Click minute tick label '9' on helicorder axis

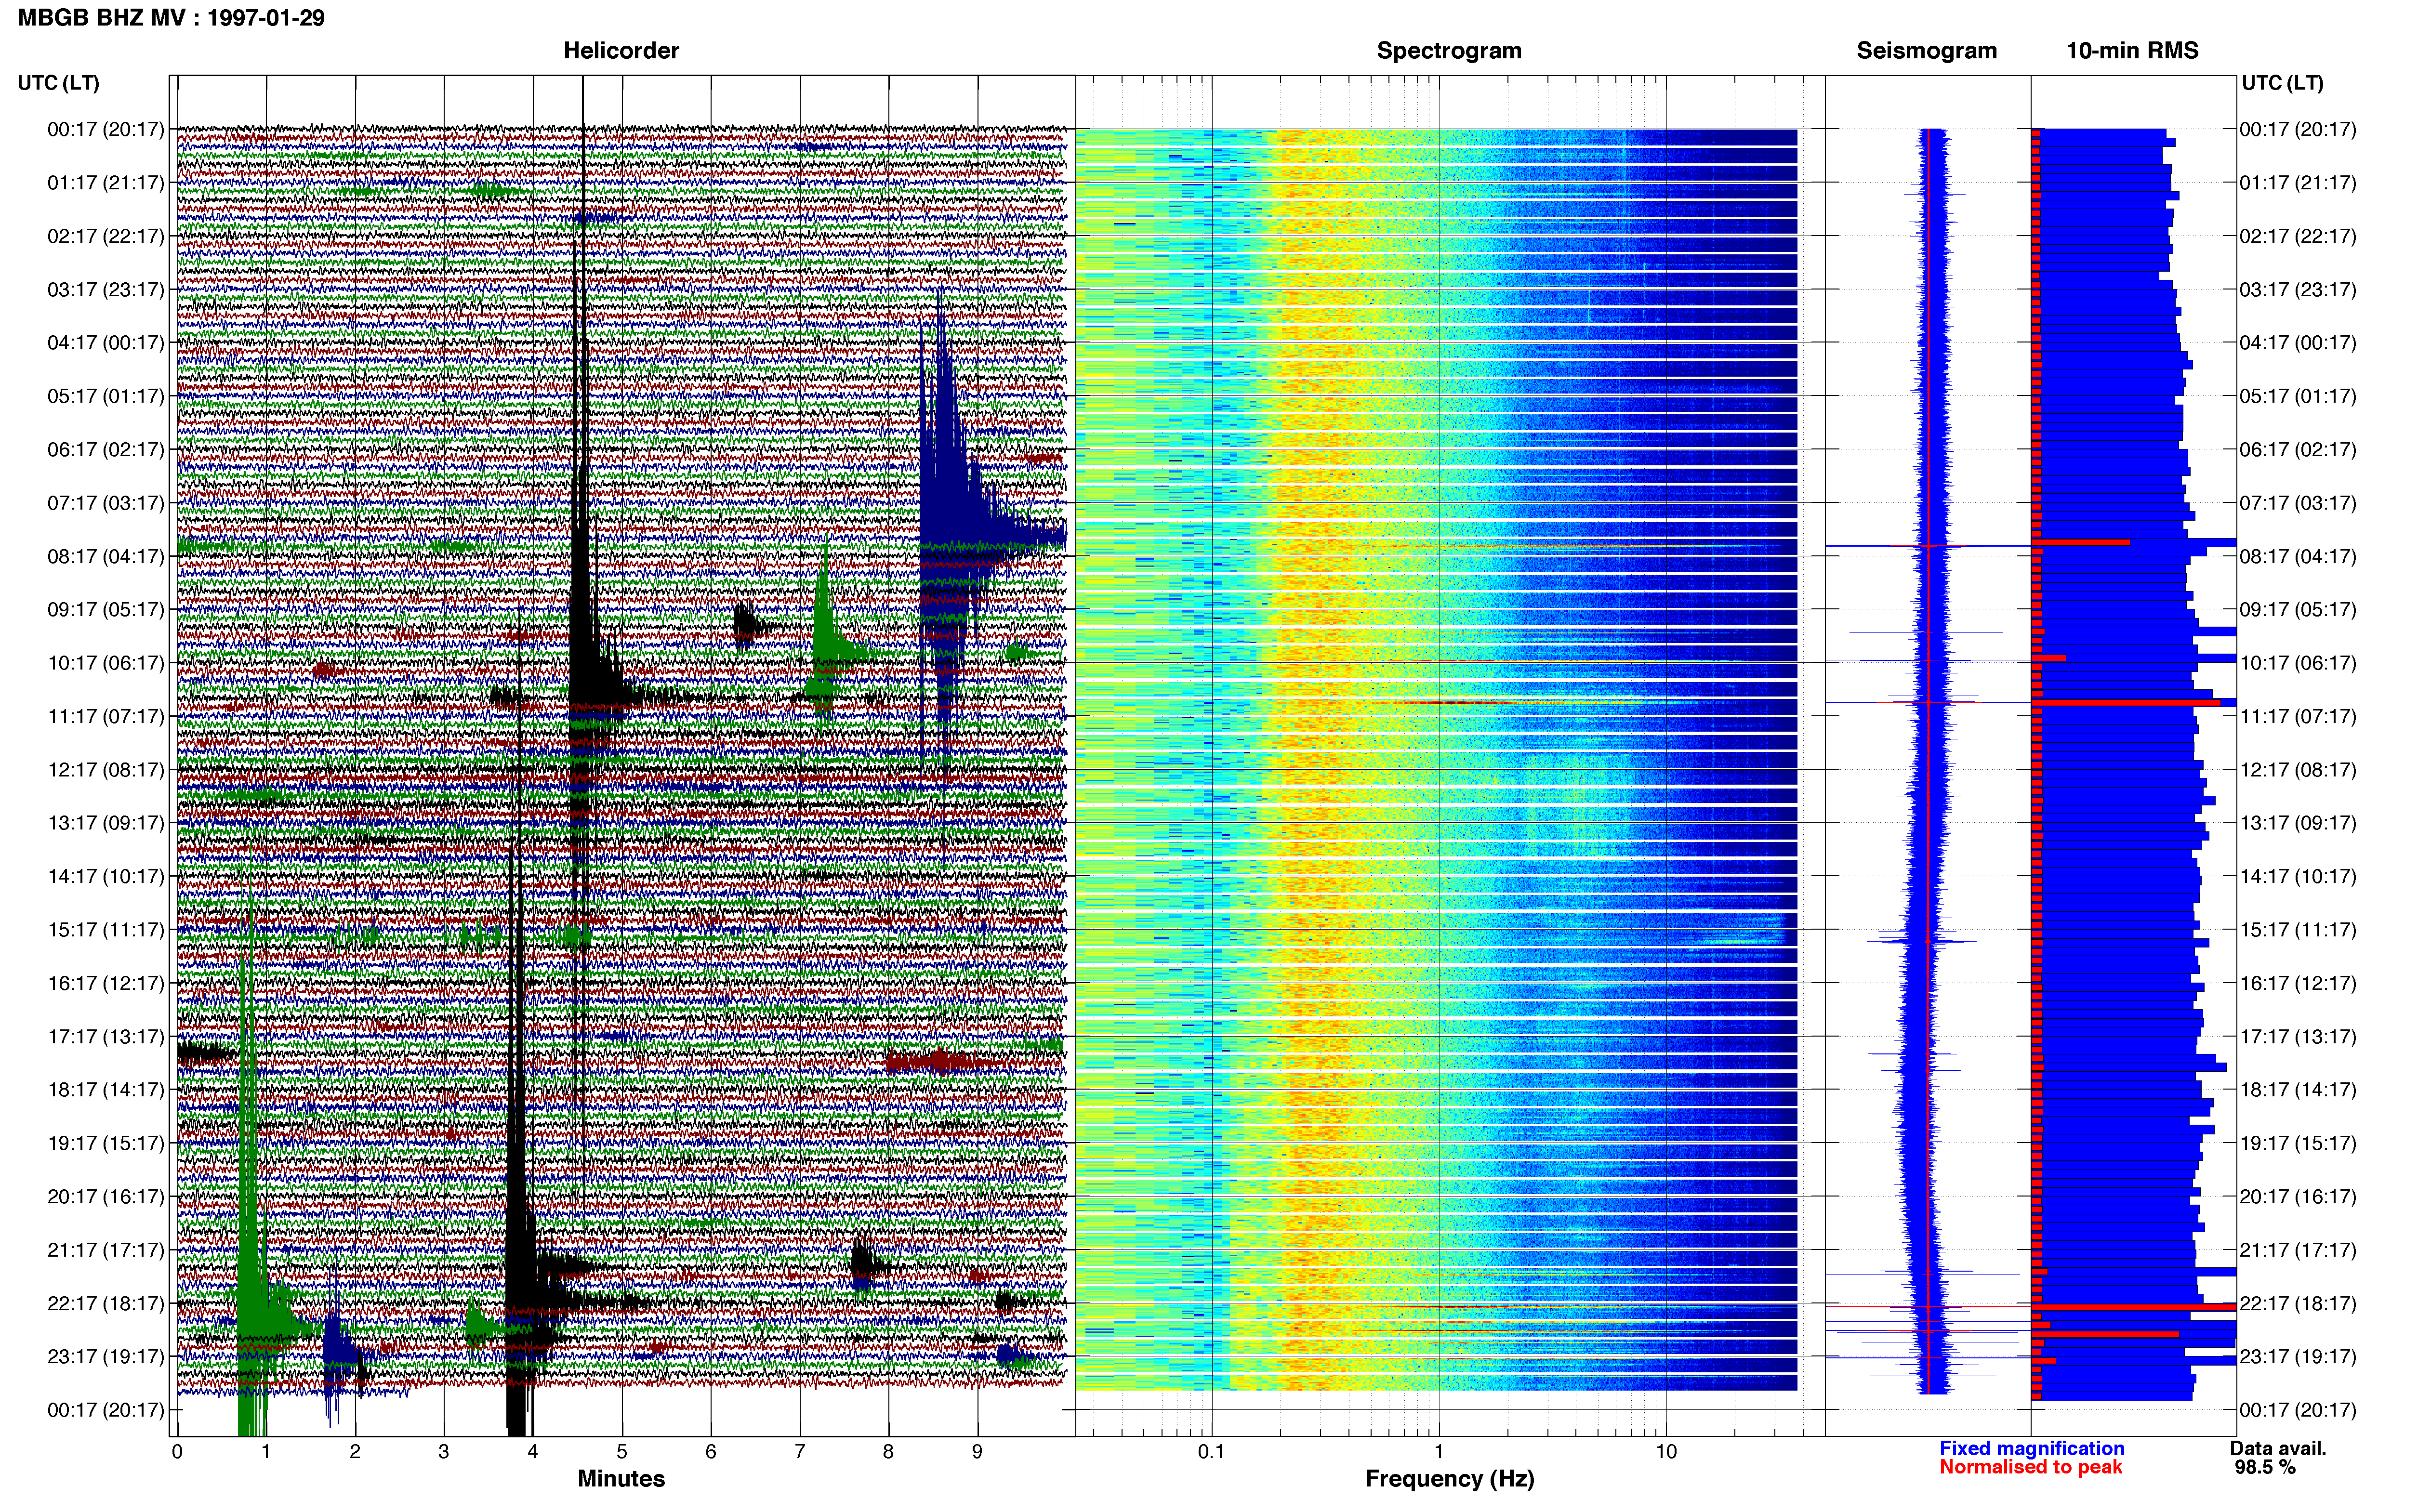[x=977, y=1452]
